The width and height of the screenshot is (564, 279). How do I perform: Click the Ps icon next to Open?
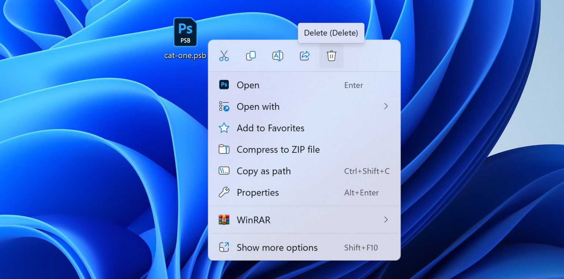tap(224, 84)
